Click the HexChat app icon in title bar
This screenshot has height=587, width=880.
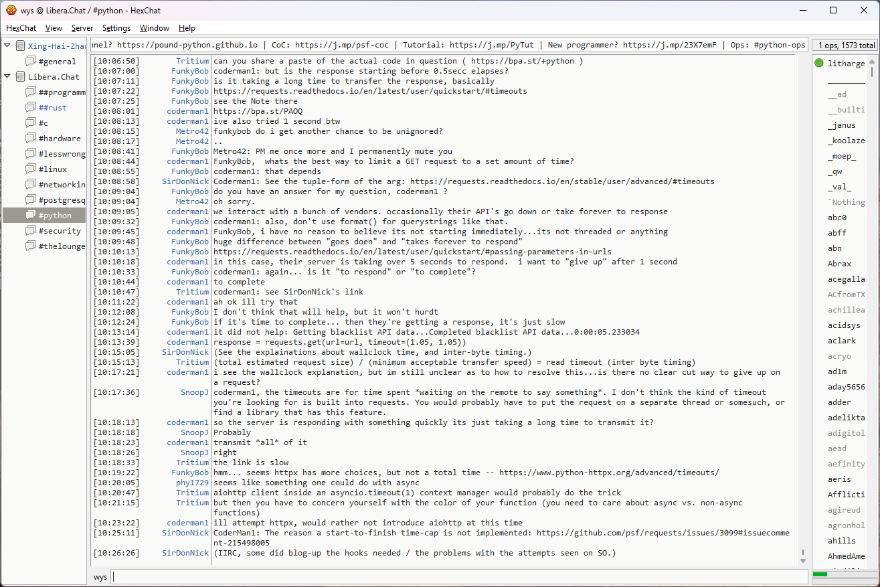pos(11,10)
